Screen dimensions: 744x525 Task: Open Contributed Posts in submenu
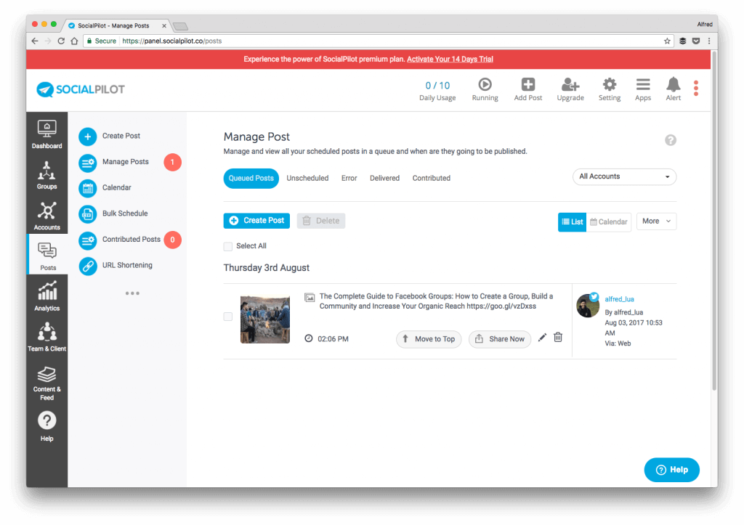120,240
